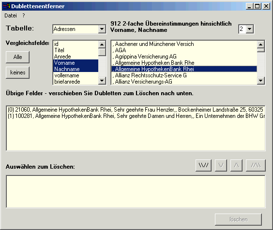The width and height of the screenshot is (273, 230).
Task: Click the move-all-up //Λ\\ arrow button
Action: pyautogui.click(x=256, y=165)
